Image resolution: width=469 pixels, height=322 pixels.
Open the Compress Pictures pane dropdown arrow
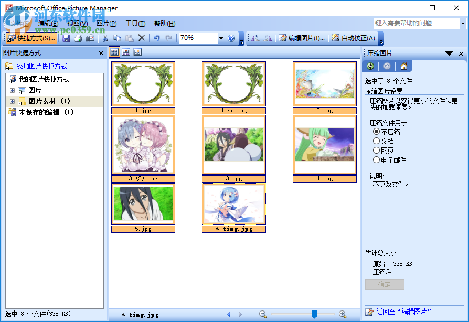tap(450, 53)
